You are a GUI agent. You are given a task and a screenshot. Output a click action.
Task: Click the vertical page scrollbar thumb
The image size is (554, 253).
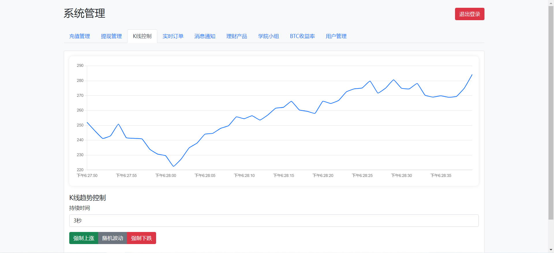point(551,112)
